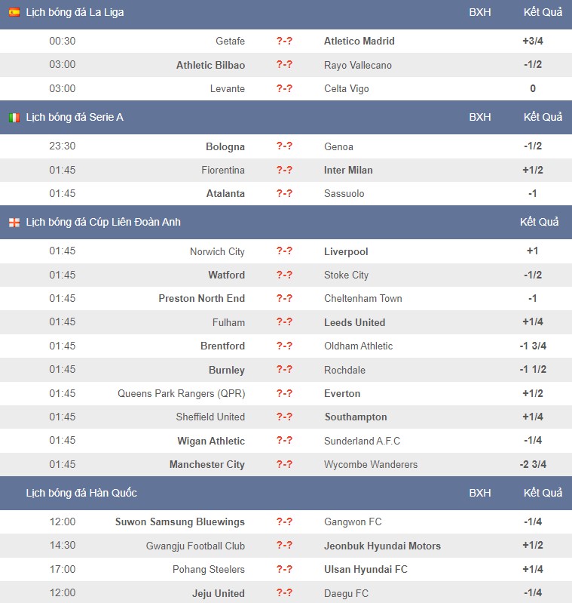Viewport: 572px width, 603px height.
Task: Open the La Liga BXH standings link
Action: 480,12
